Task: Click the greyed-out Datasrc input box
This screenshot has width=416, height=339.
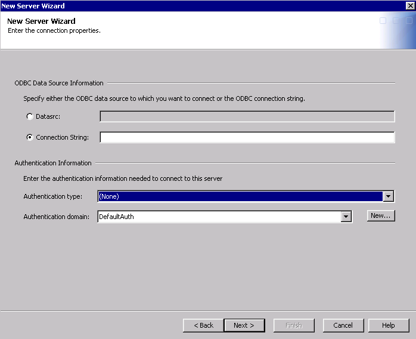Action: click(x=247, y=116)
